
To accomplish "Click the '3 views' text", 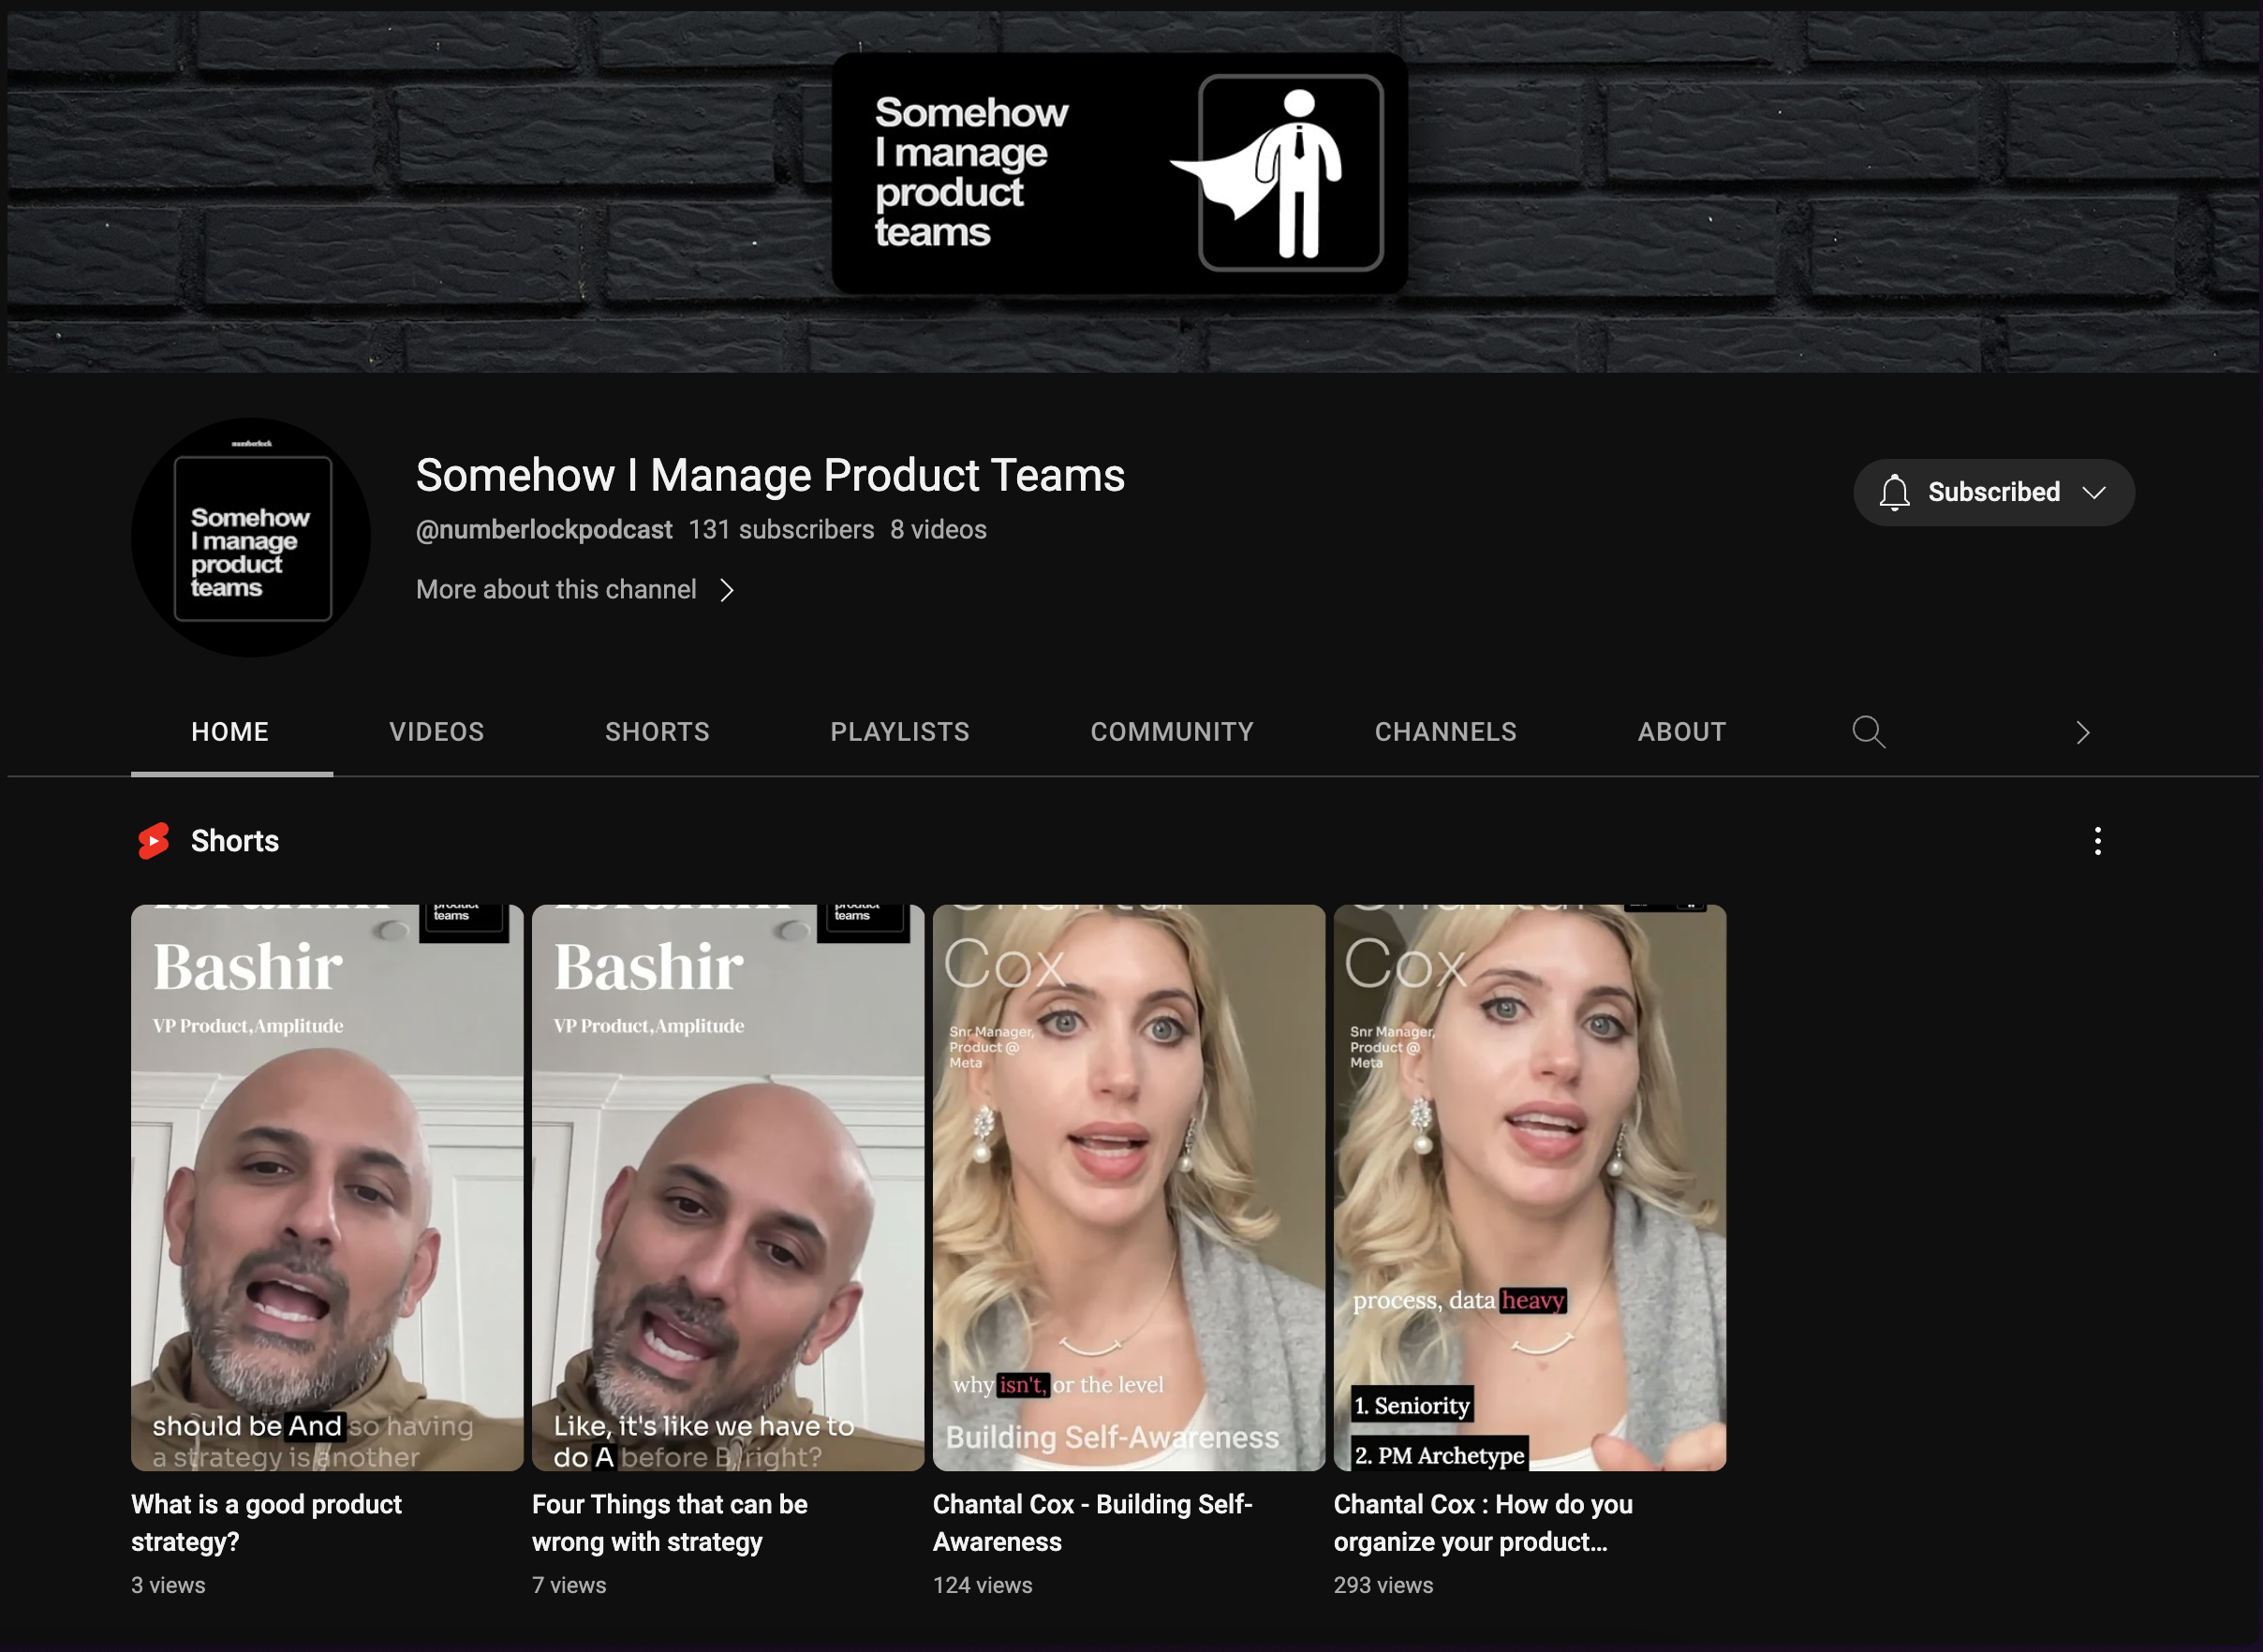I will pyautogui.click(x=168, y=1585).
